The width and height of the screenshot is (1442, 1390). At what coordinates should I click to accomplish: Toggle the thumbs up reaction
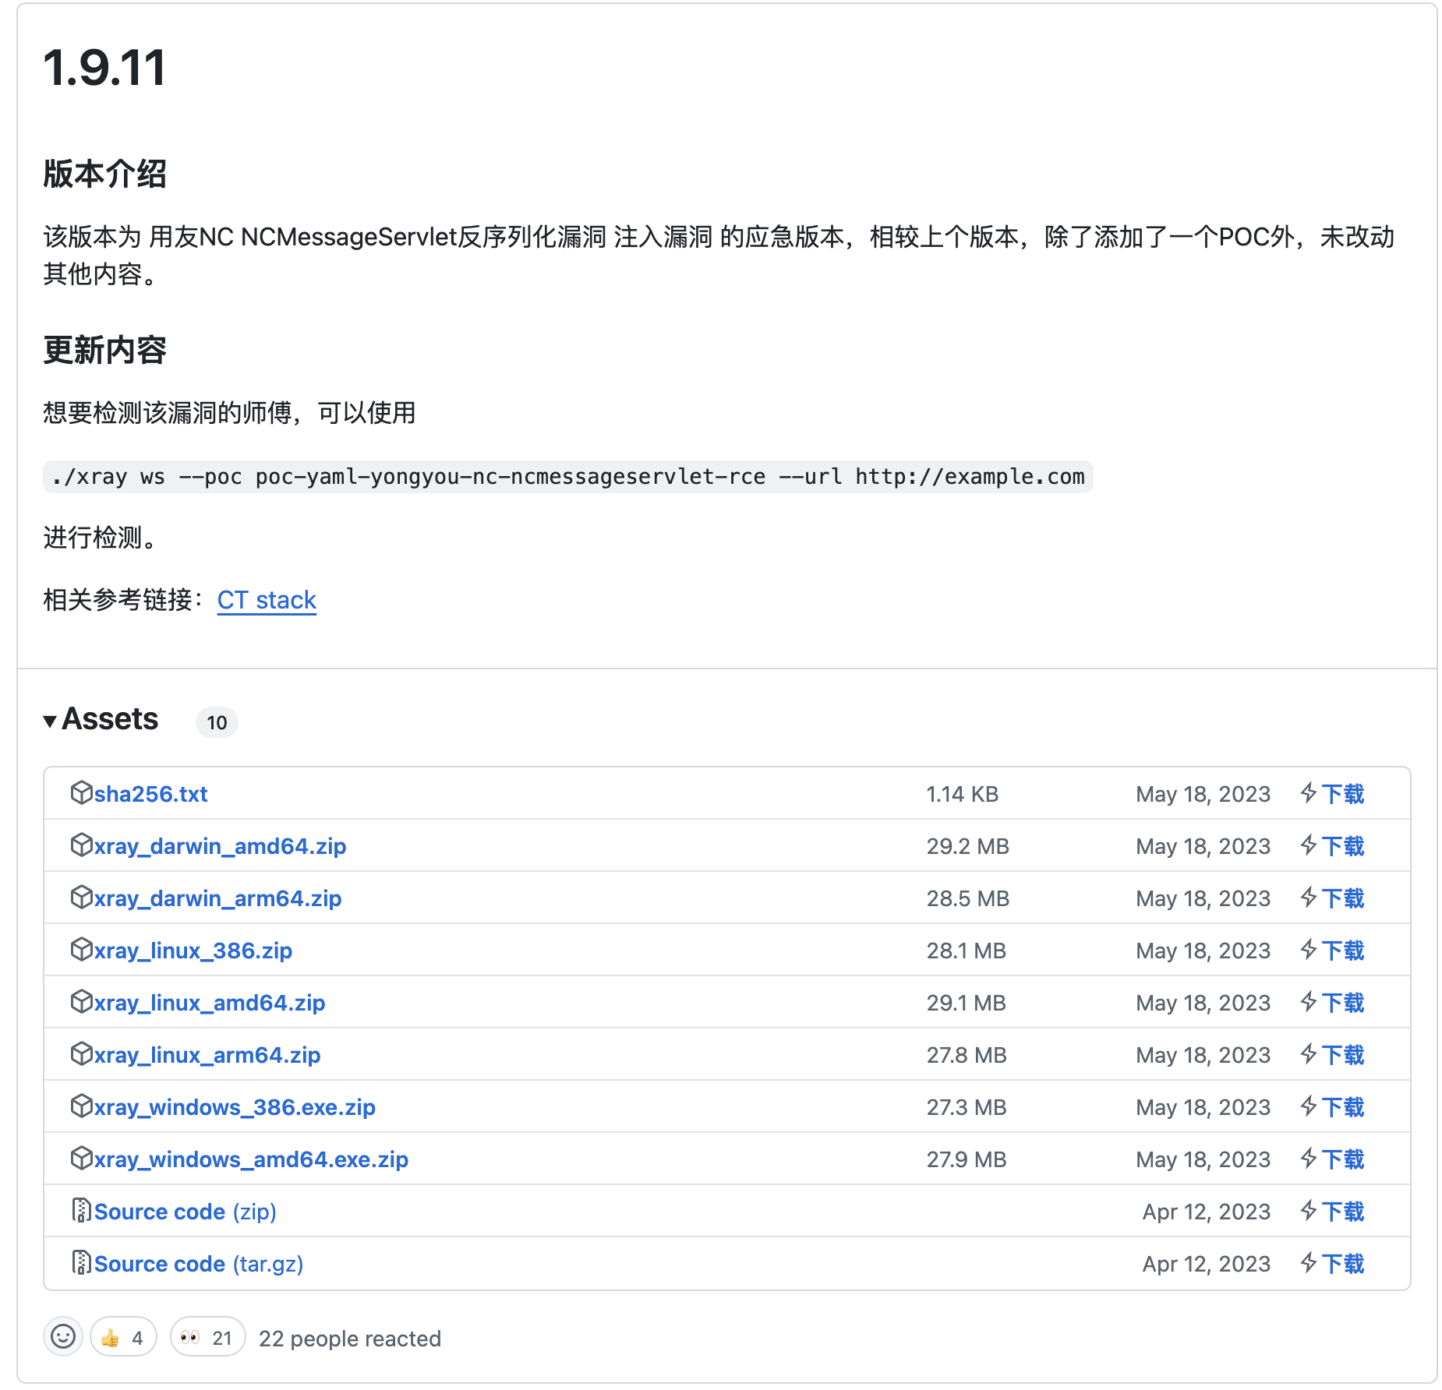[123, 1338]
